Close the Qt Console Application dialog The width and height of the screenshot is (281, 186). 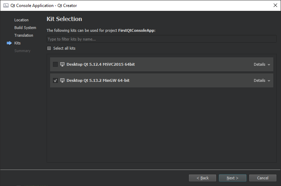tap(275, 5)
